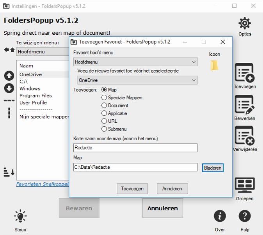The height and width of the screenshot is (235, 263).
Task: Click short name field containing Redactie
Action: (135, 148)
